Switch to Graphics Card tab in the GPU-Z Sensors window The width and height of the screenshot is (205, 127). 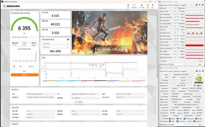pyautogui.click(x=163, y=5)
